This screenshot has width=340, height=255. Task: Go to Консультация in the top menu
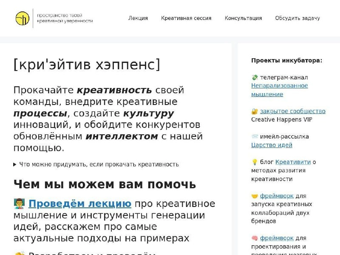coord(243,18)
